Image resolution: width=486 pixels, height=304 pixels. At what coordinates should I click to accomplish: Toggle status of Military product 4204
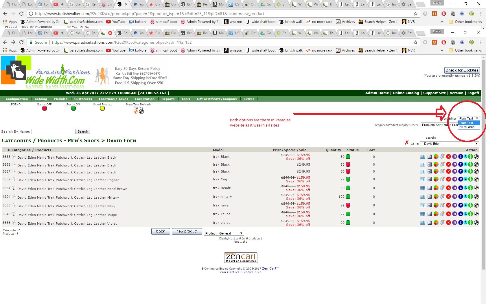348,197
